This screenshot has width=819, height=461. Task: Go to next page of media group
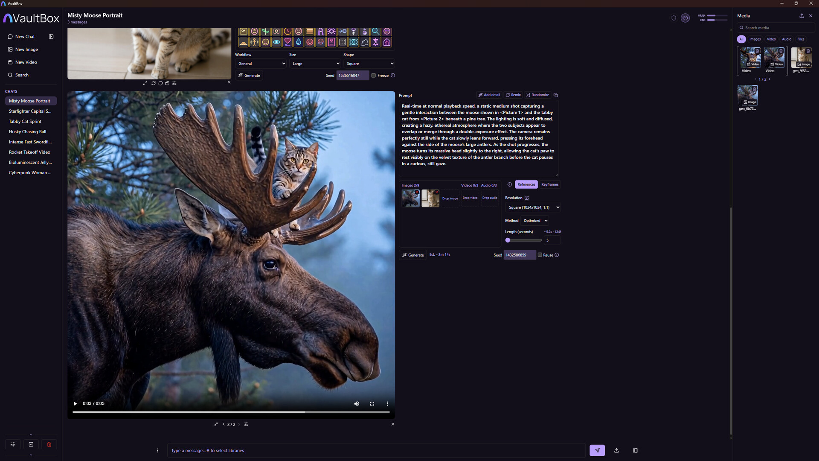pyautogui.click(x=770, y=79)
